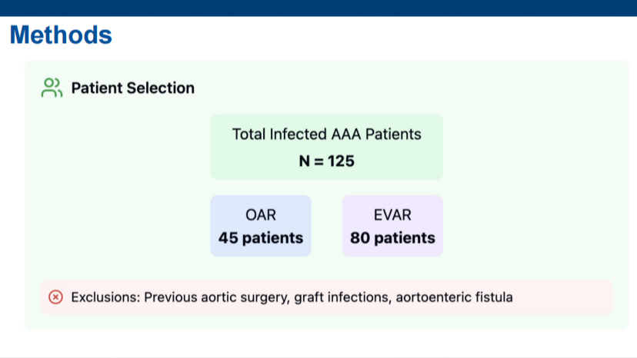637x358 pixels.
Task: Click the N = 125 value
Action: (x=327, y=161)
